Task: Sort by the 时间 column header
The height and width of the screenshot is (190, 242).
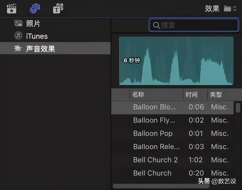Action: (195, 94)
